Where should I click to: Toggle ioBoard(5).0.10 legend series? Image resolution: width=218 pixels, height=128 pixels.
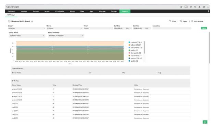pyautogui.click(x=136, y=48)
